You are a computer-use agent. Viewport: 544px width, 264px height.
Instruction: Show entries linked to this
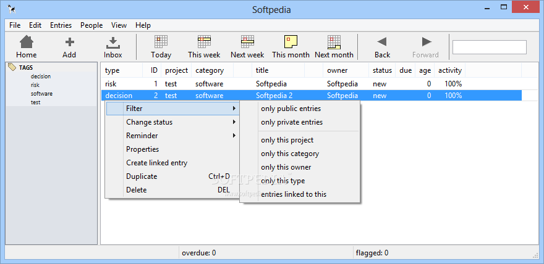click(x=300, y=194)
